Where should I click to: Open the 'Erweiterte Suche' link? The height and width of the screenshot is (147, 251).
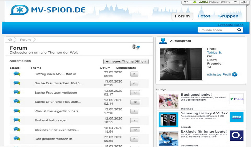230,25
